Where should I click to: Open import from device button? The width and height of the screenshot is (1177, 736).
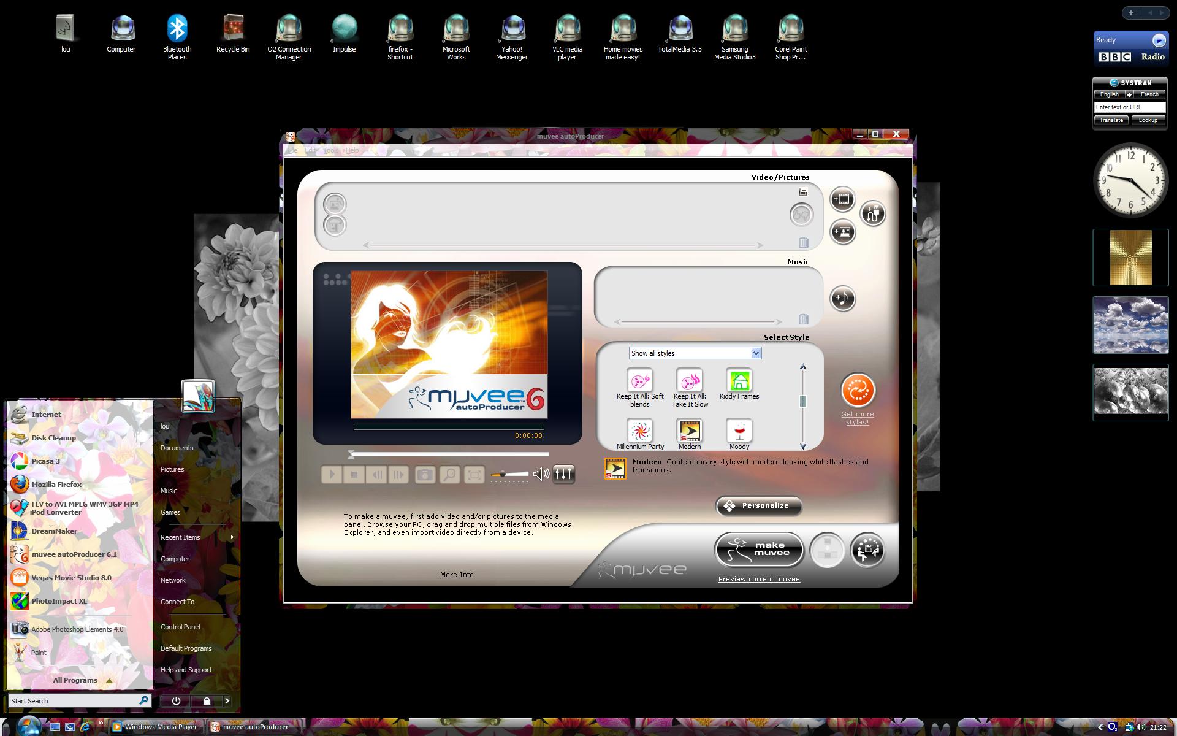pos(873,213)
